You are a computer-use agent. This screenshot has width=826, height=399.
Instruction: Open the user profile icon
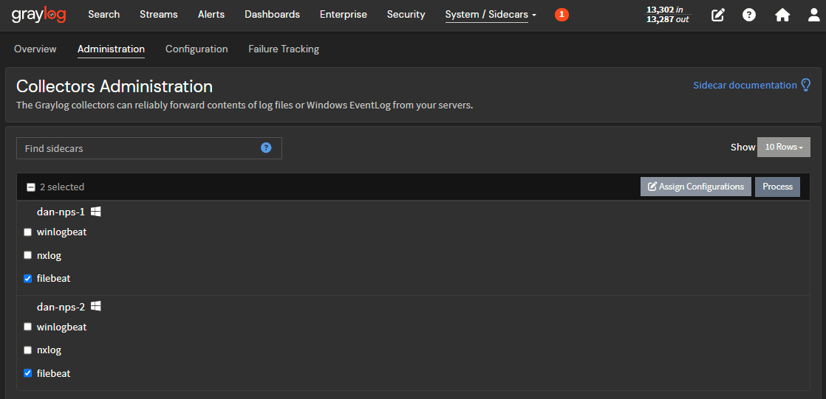(813, 15)
